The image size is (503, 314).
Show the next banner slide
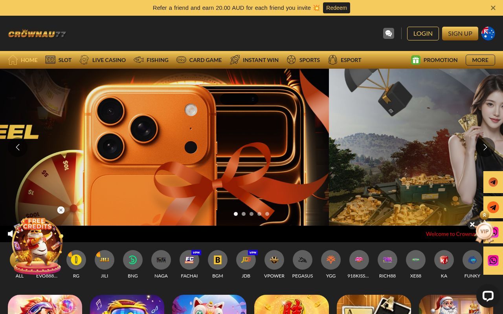click(x=485, y=147)
